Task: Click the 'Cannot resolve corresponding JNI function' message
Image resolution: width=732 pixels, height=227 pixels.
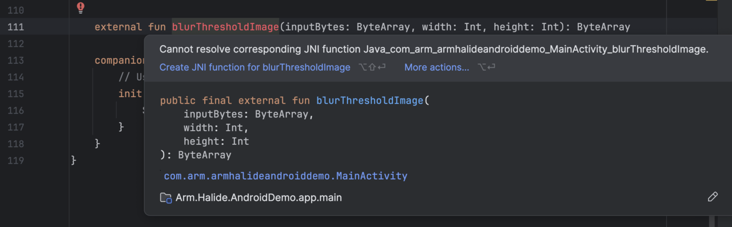Action: coord(434,50)
